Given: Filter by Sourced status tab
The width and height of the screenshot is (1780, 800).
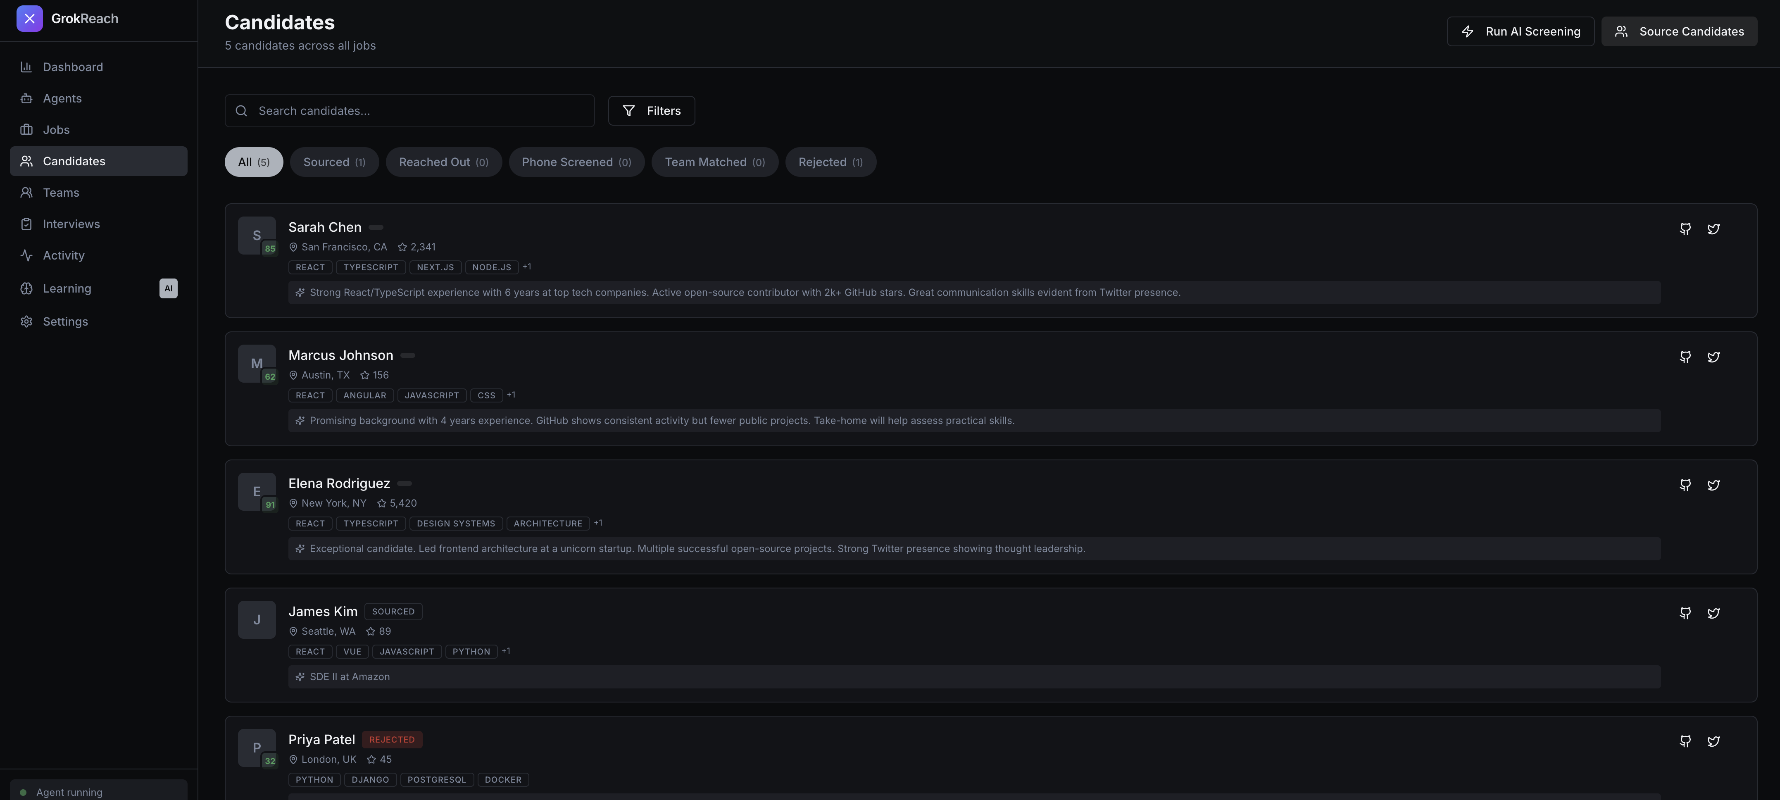Looking at the screenshot, I should pos(334,162).
